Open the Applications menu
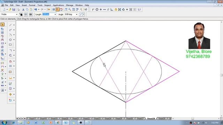Viewport: 223px width, 125px height. click(59, 5)
